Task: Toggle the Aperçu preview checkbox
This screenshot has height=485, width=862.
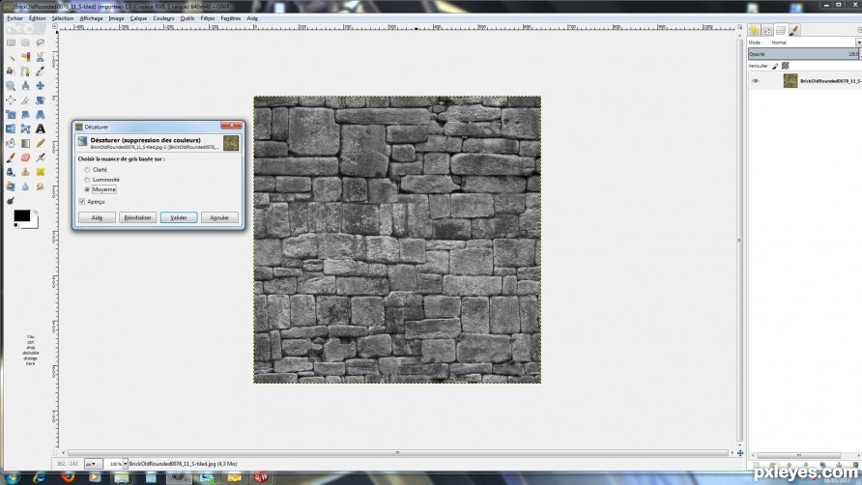Action: [x=82, y=202]
